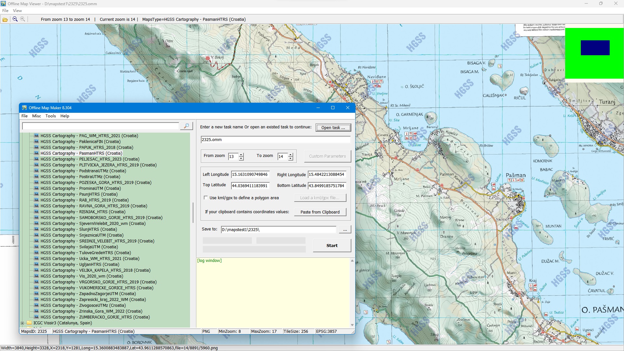Select UgljanHTRS (Croatia) tree entry
This screenshot has width=624, height=351.
tap(80, 264)
